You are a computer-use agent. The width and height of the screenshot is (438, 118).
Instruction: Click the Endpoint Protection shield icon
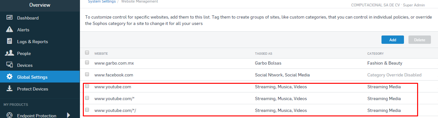(x=10, y=115)
